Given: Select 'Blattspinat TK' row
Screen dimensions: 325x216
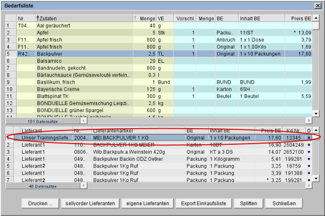Looking at the screenshot, I should 159,96.
